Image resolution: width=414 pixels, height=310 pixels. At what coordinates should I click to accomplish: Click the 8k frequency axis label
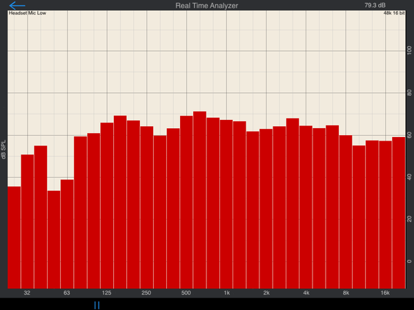346,293
